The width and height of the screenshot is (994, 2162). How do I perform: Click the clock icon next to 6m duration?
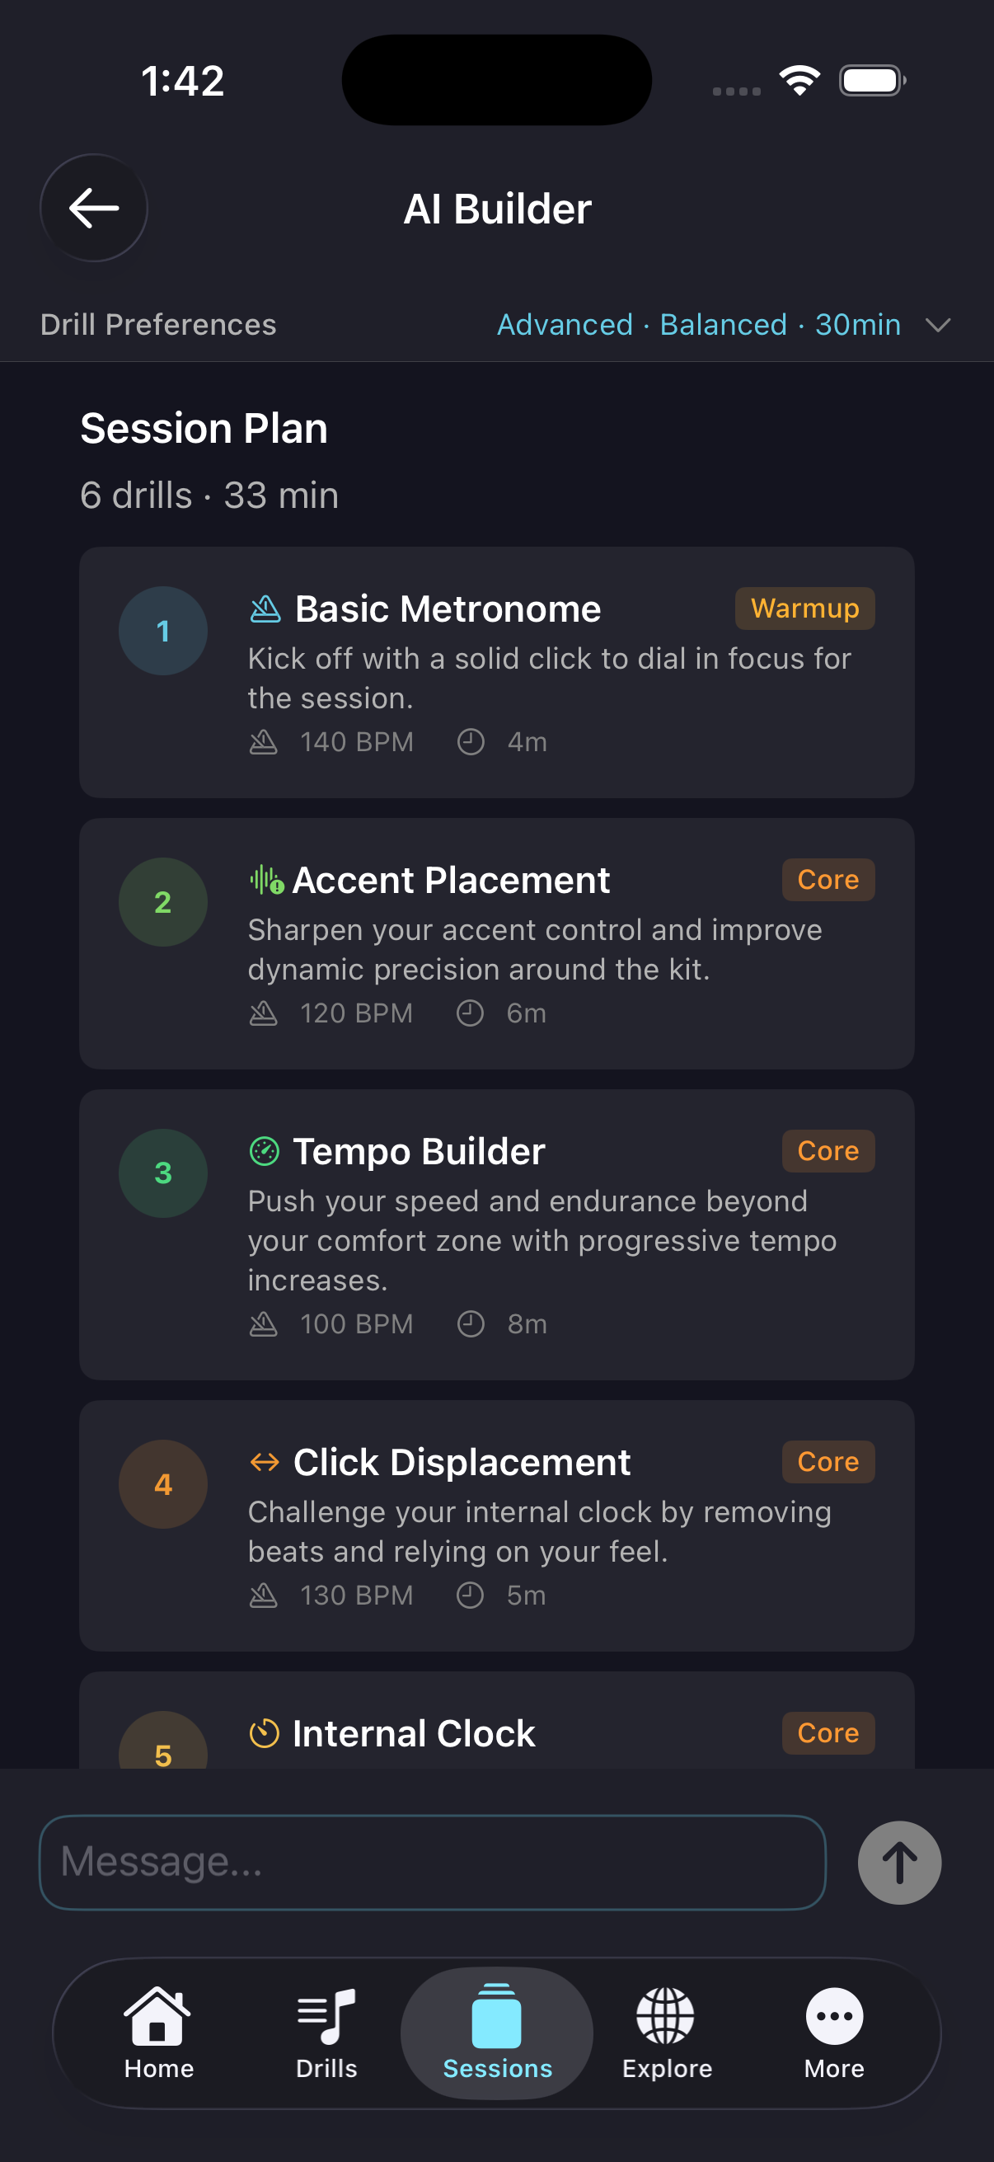pyautogui.click(x=471, y=1013)
